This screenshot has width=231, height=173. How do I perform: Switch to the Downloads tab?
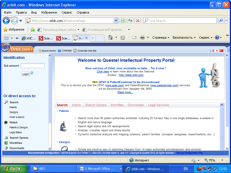point(136,105)
